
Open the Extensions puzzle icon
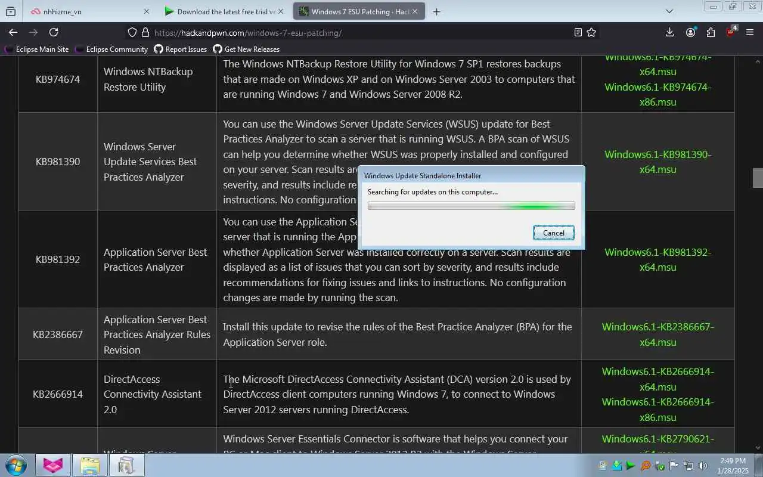711,32
